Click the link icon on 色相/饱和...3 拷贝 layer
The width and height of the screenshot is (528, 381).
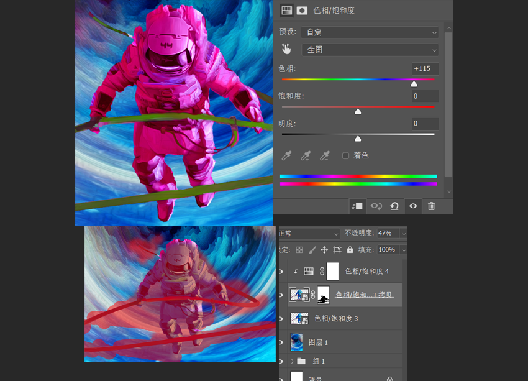click(x=313, y=295)
